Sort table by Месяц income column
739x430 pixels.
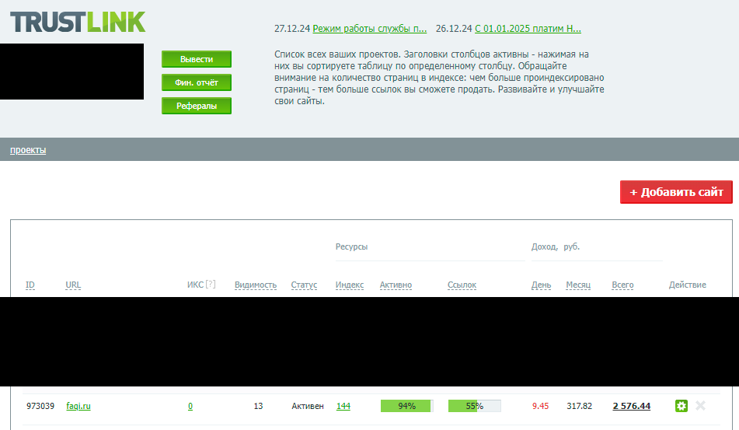(578, 285)
